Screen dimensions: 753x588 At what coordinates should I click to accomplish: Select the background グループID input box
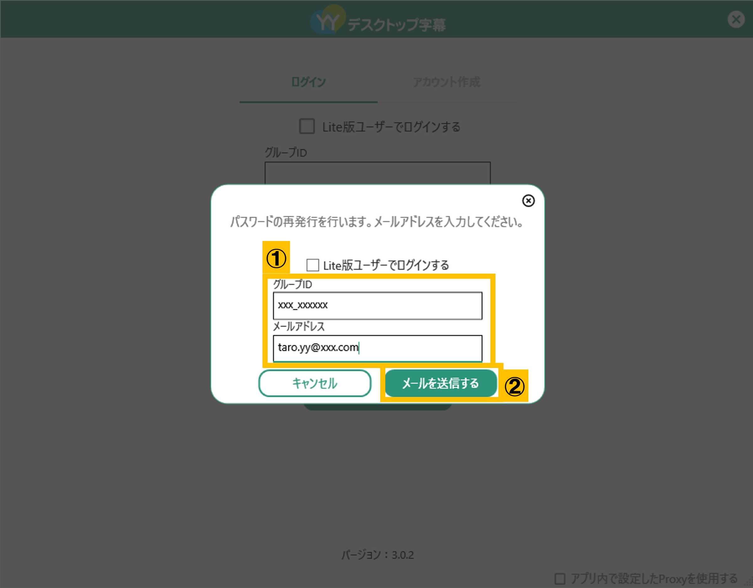(x=377, y=173)
